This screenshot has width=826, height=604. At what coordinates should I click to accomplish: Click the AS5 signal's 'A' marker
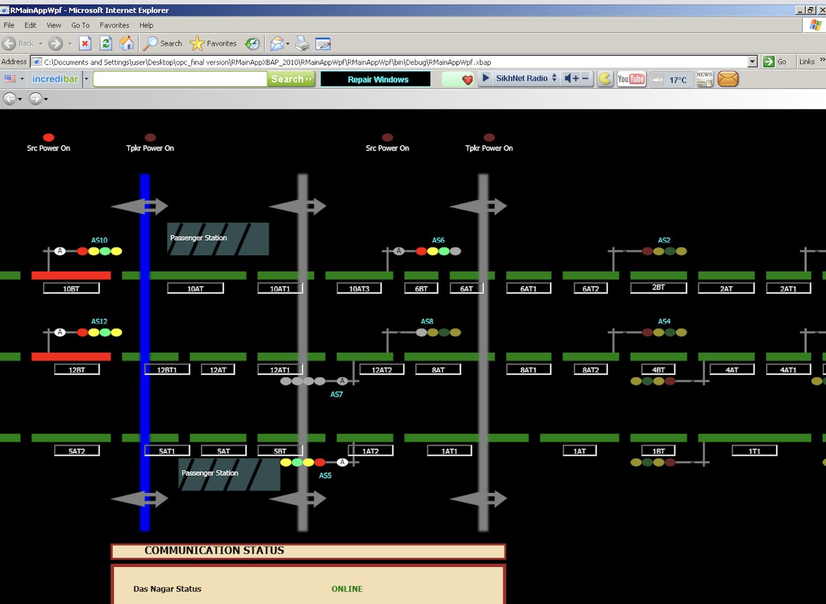click(x=342, y=462)
